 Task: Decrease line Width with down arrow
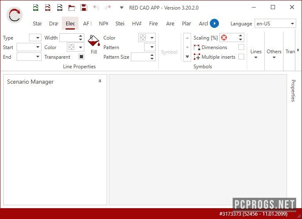(x=81, y=40)
